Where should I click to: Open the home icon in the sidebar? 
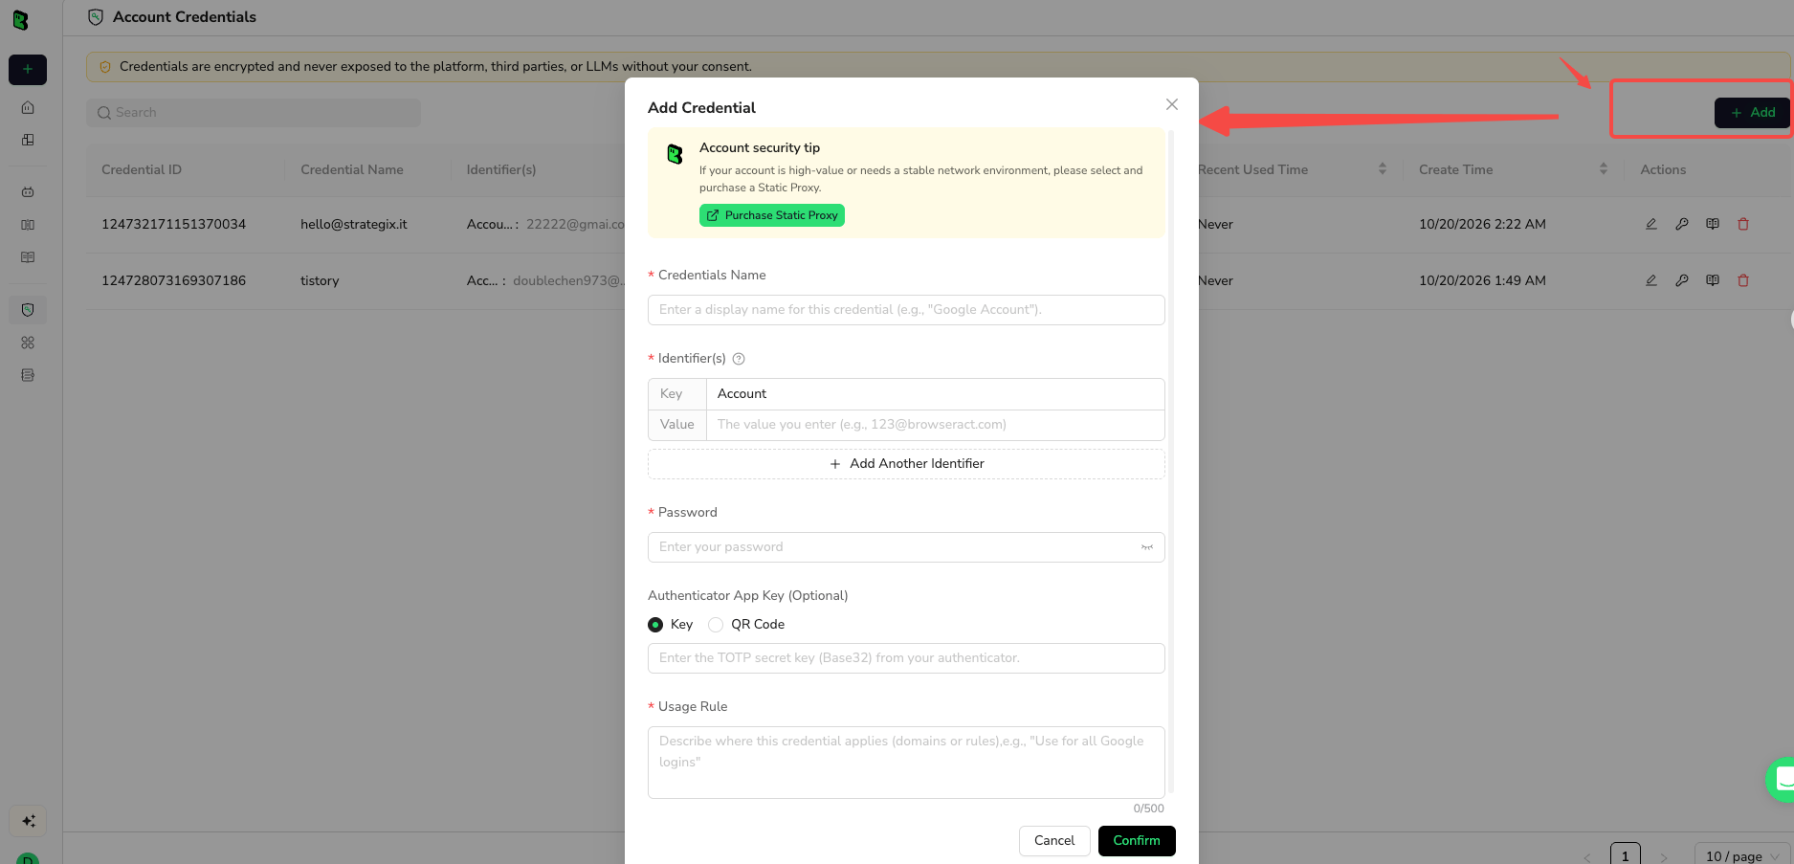click(28, 107)
